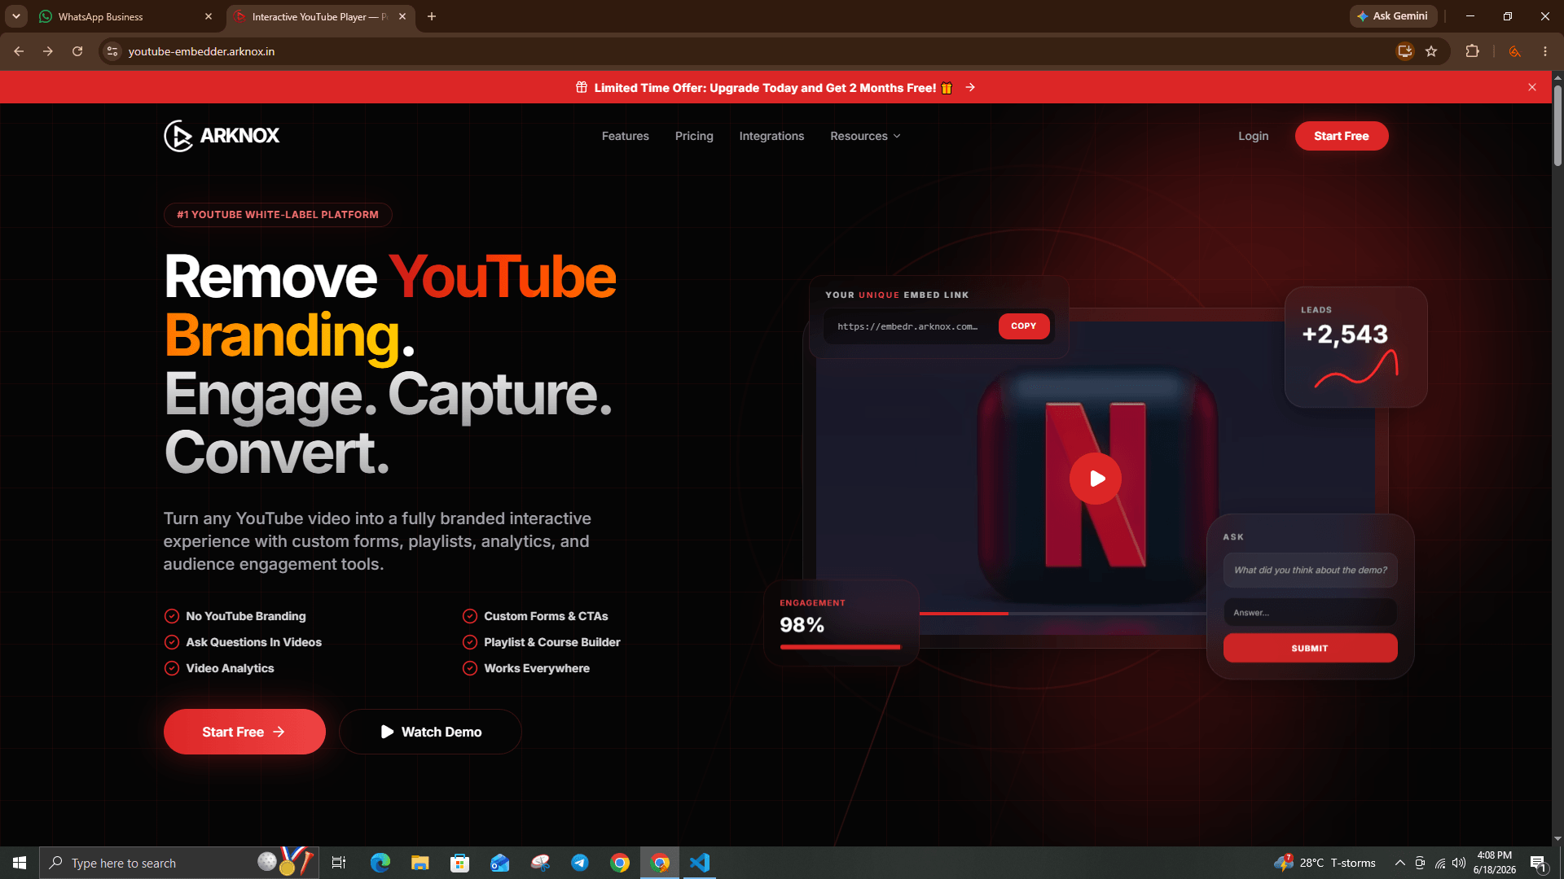The height and width of the screenshot is (879, 1564).
Task: Click "No YouTube Branding" feature text
Action: tap(246, 616)
